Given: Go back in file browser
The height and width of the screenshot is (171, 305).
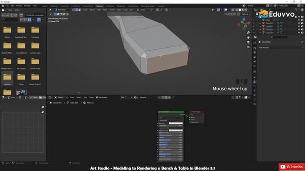Looking at the screenshot, I should tap(3, 15).
